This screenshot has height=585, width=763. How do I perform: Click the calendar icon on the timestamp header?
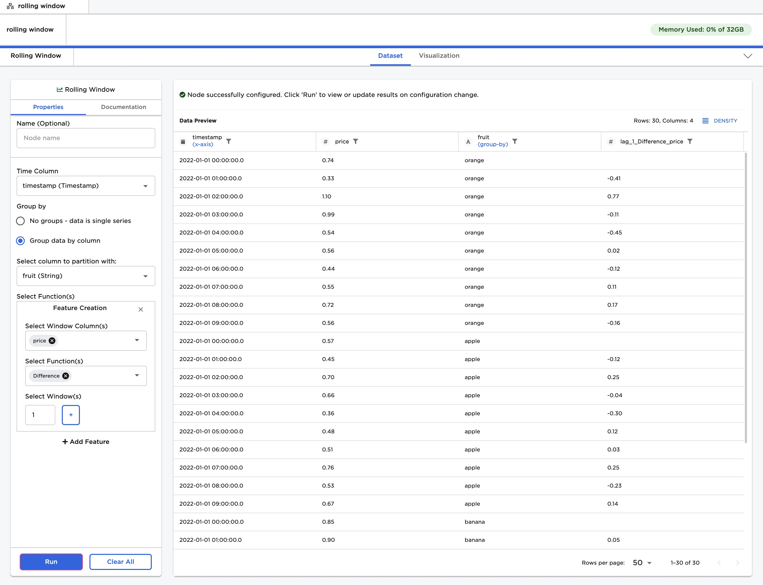(x=183, y=141)
